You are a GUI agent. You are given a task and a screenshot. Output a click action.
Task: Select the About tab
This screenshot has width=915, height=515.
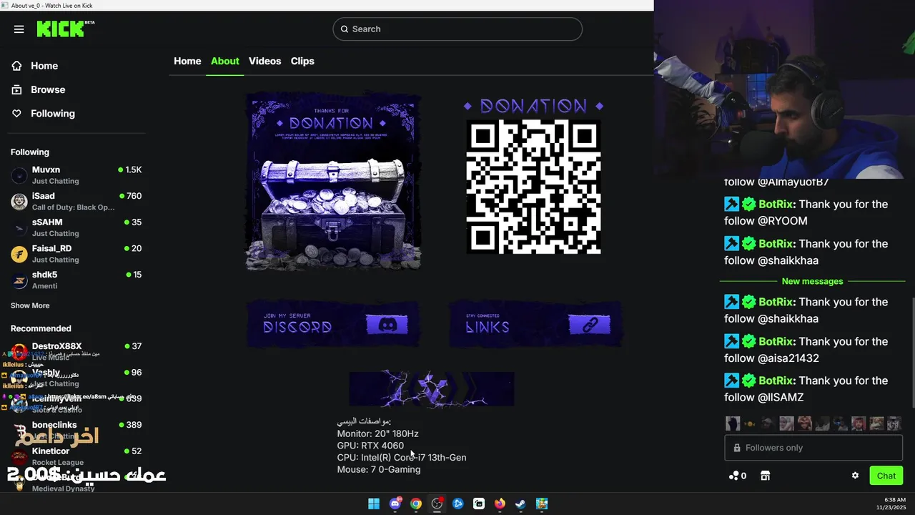tap(224, 62)
